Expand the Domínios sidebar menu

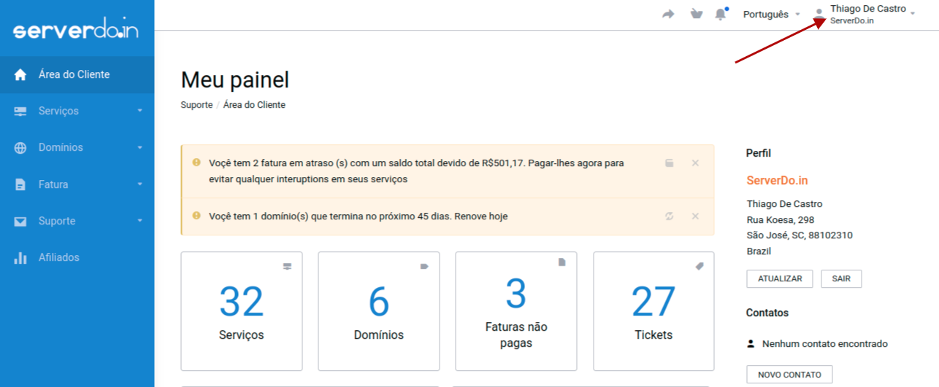77,147
